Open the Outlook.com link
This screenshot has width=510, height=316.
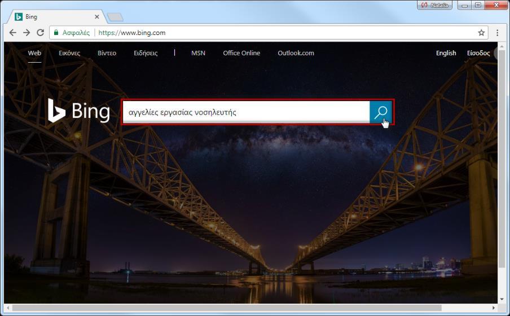pos(296,53)
